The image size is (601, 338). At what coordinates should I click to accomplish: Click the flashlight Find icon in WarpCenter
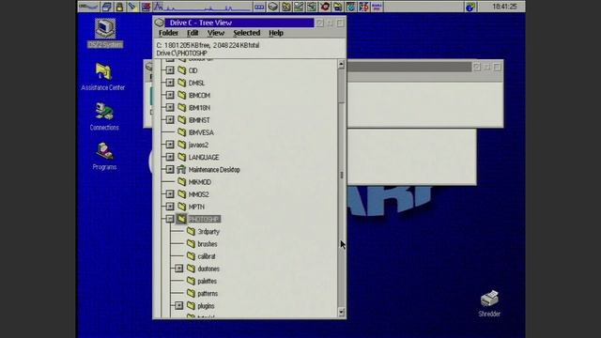132,7
